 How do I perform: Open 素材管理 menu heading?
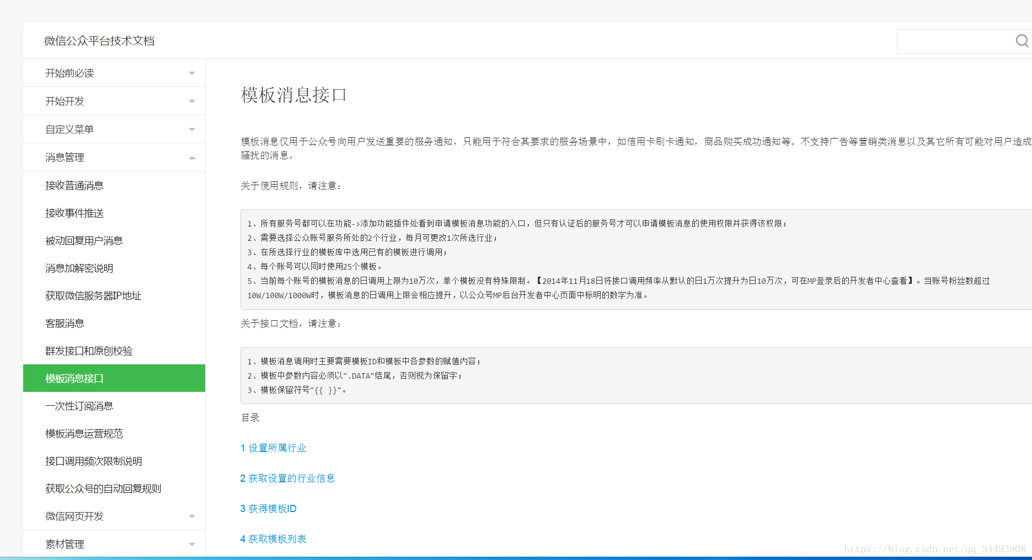[x=65, y=545]
